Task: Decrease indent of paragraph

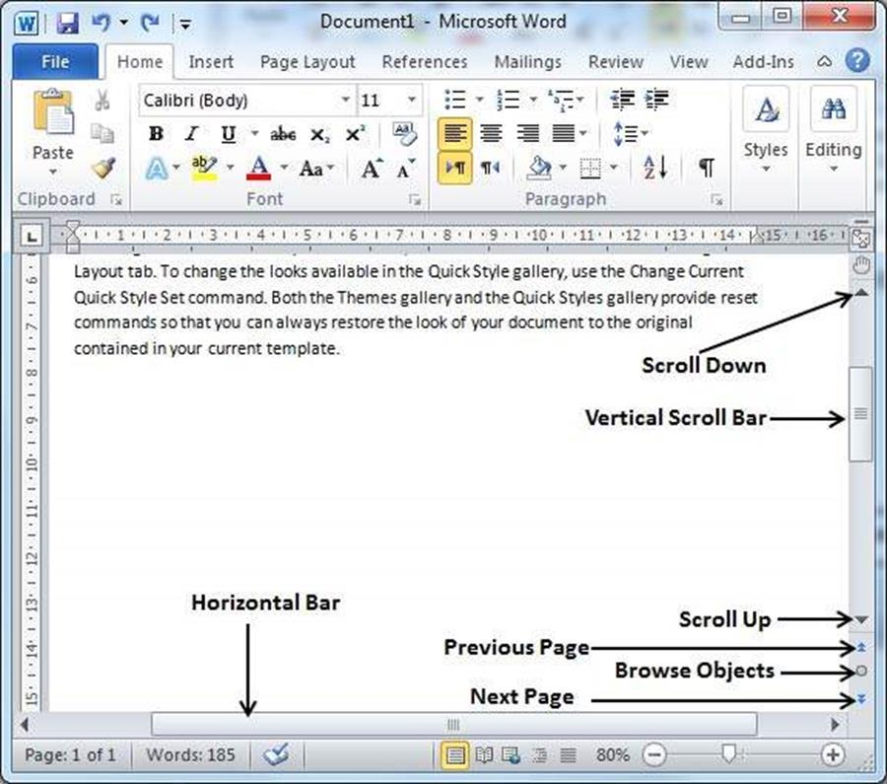Action: [622, 101]
